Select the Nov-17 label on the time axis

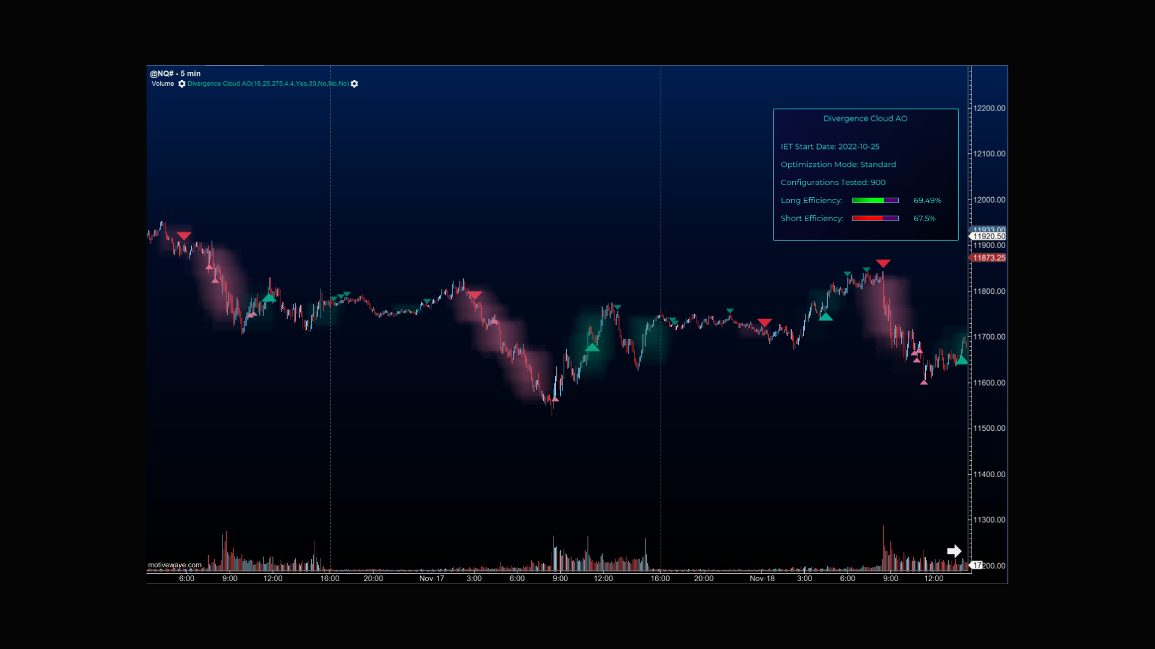pos(431,578)
